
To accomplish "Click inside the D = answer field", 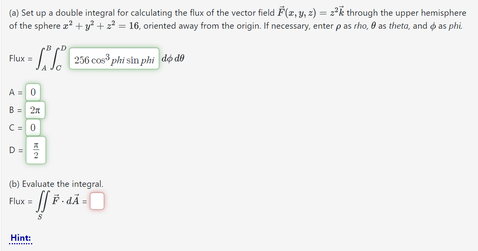I will pyautogui.click(x=36, y=150).
